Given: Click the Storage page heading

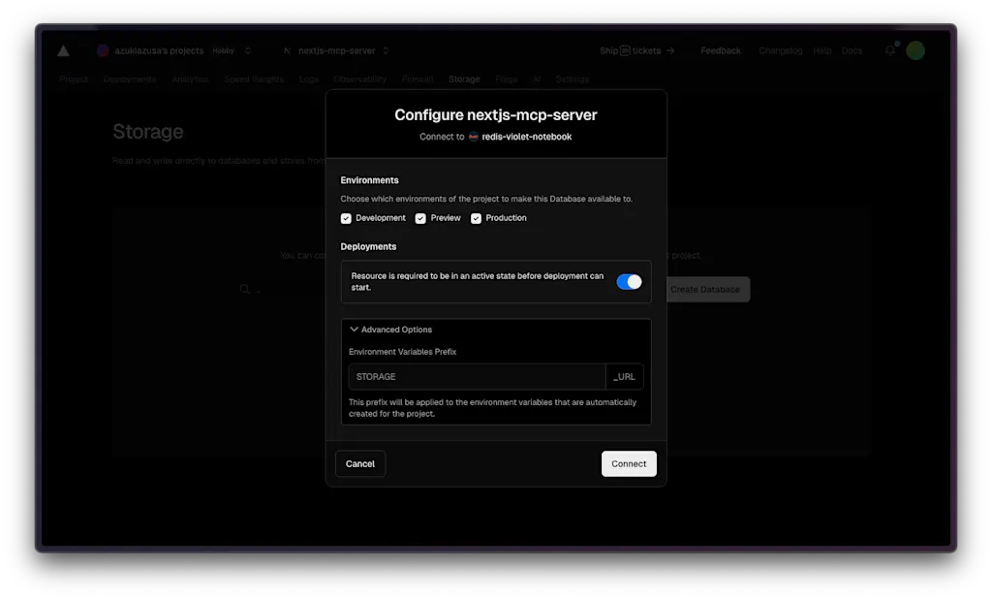Looking at the screenshot, I should 148,132.
